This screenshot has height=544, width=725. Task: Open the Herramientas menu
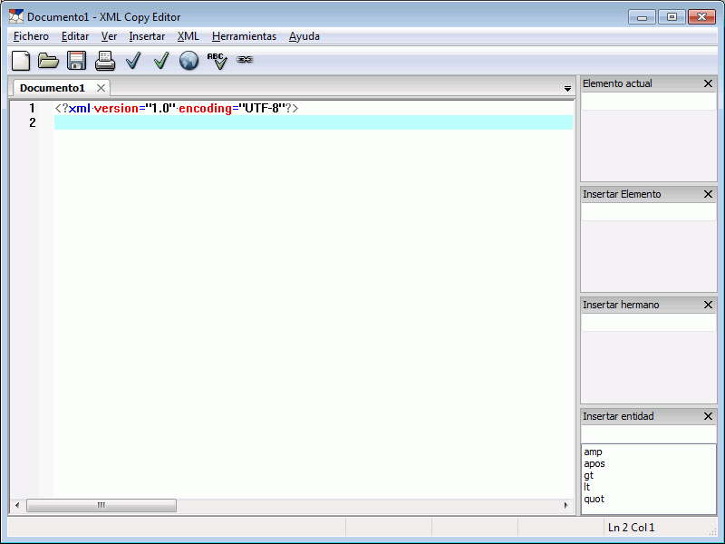[244, 36]
